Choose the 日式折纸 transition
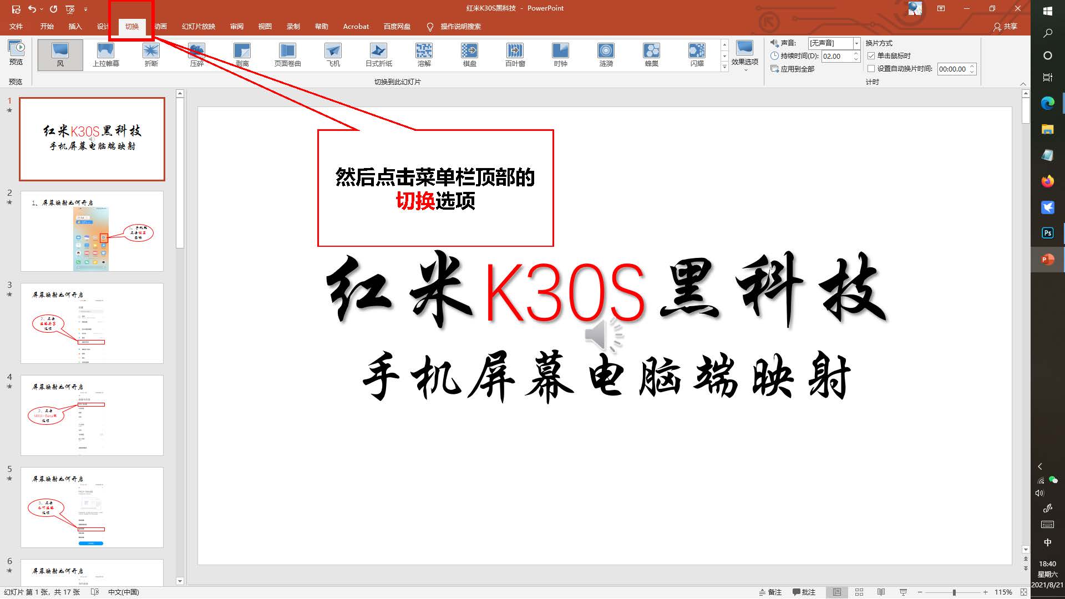Viewport: 1065px width, 599px height. [x=378, y=55]
